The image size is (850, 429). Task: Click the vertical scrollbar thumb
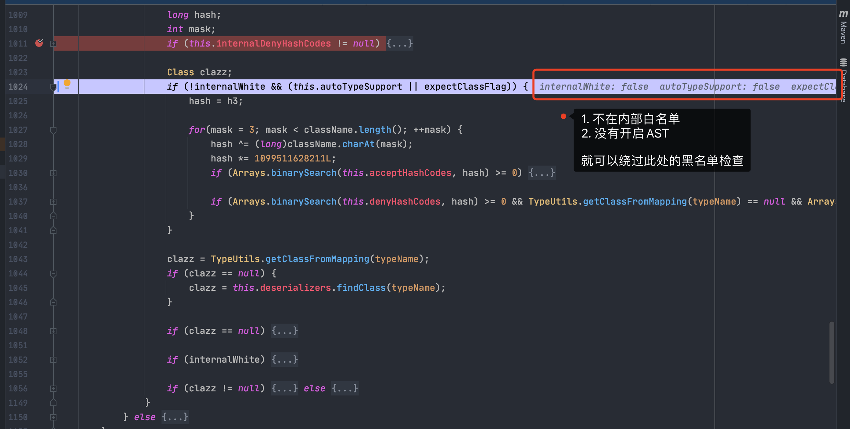[832, 352]
